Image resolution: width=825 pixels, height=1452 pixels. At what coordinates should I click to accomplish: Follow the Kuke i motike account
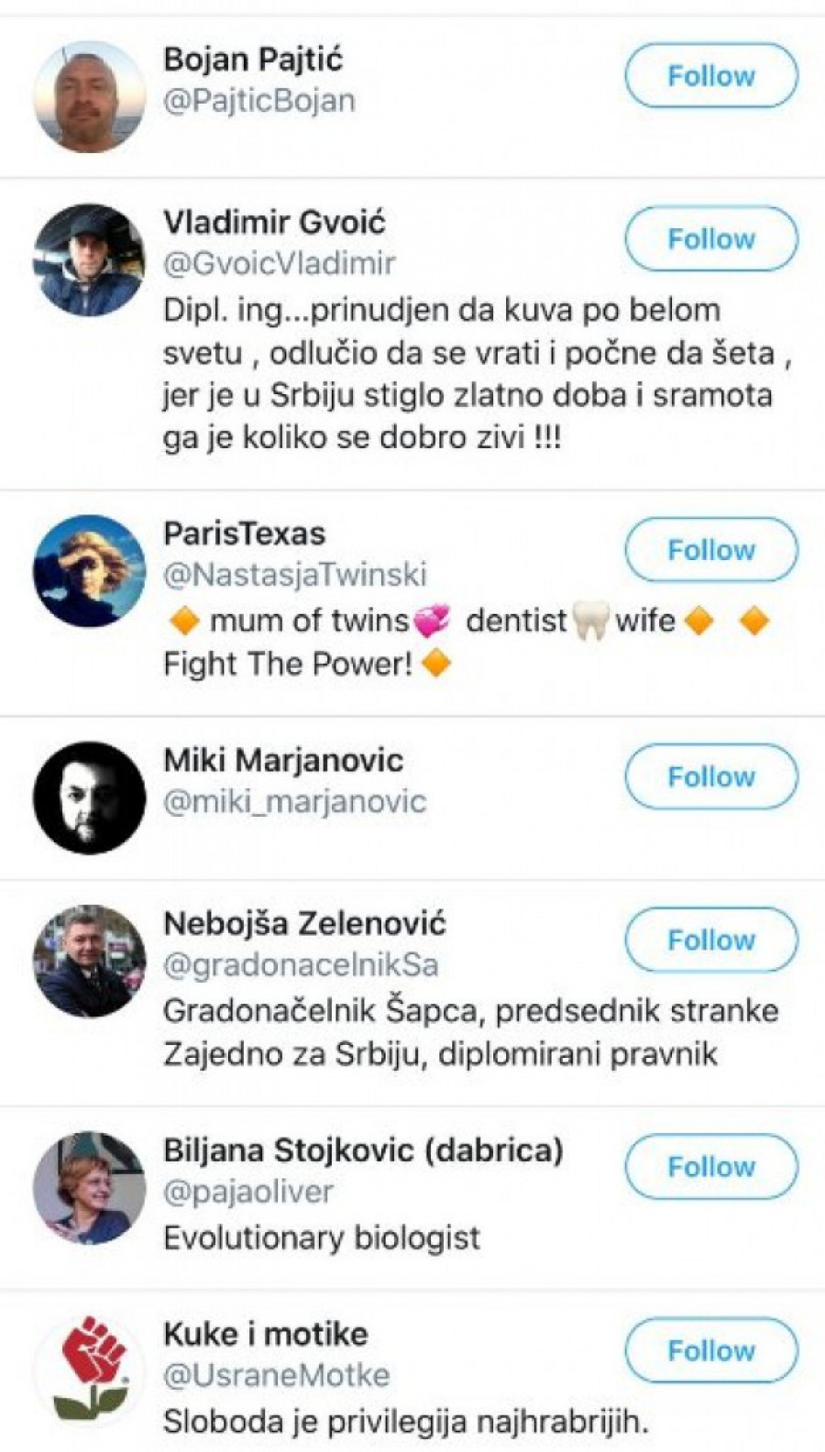coord(711,1350)
